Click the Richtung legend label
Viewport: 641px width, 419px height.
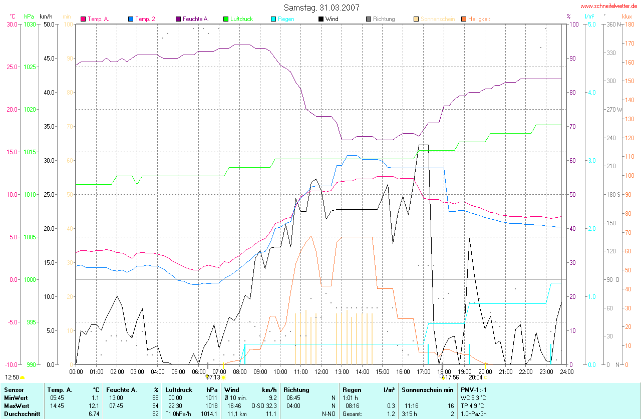point(384,19)
